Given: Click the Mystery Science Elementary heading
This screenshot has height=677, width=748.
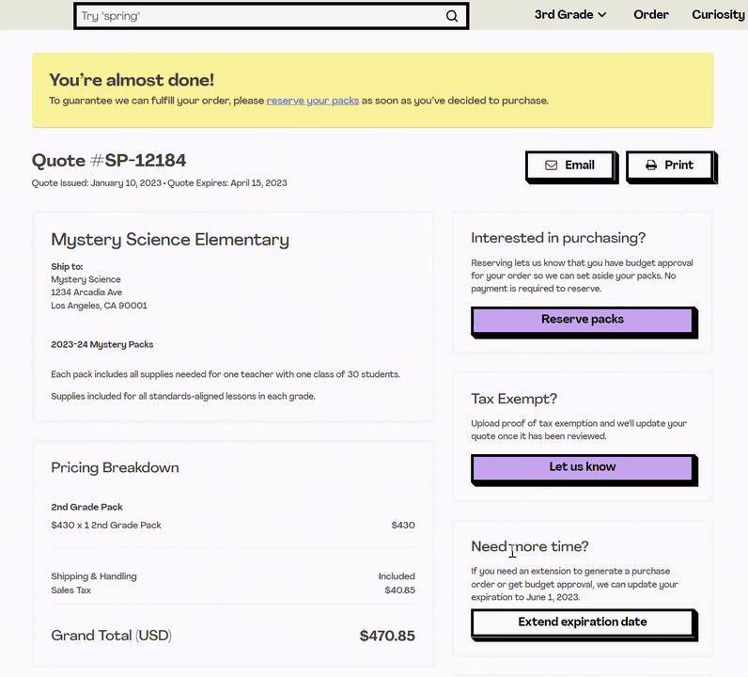Looking at the screenshot, I should click(170, 240).
